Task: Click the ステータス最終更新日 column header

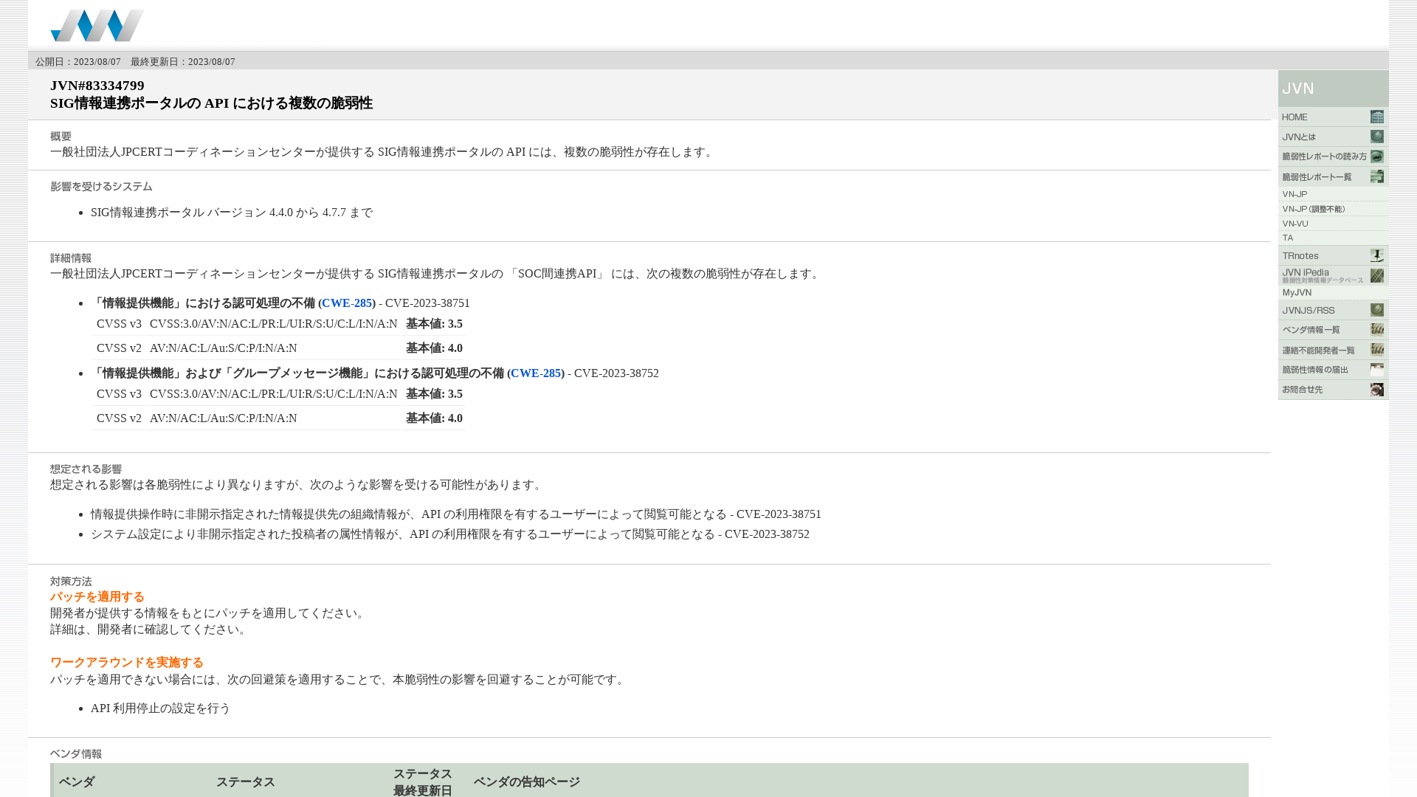Action: 423,782
